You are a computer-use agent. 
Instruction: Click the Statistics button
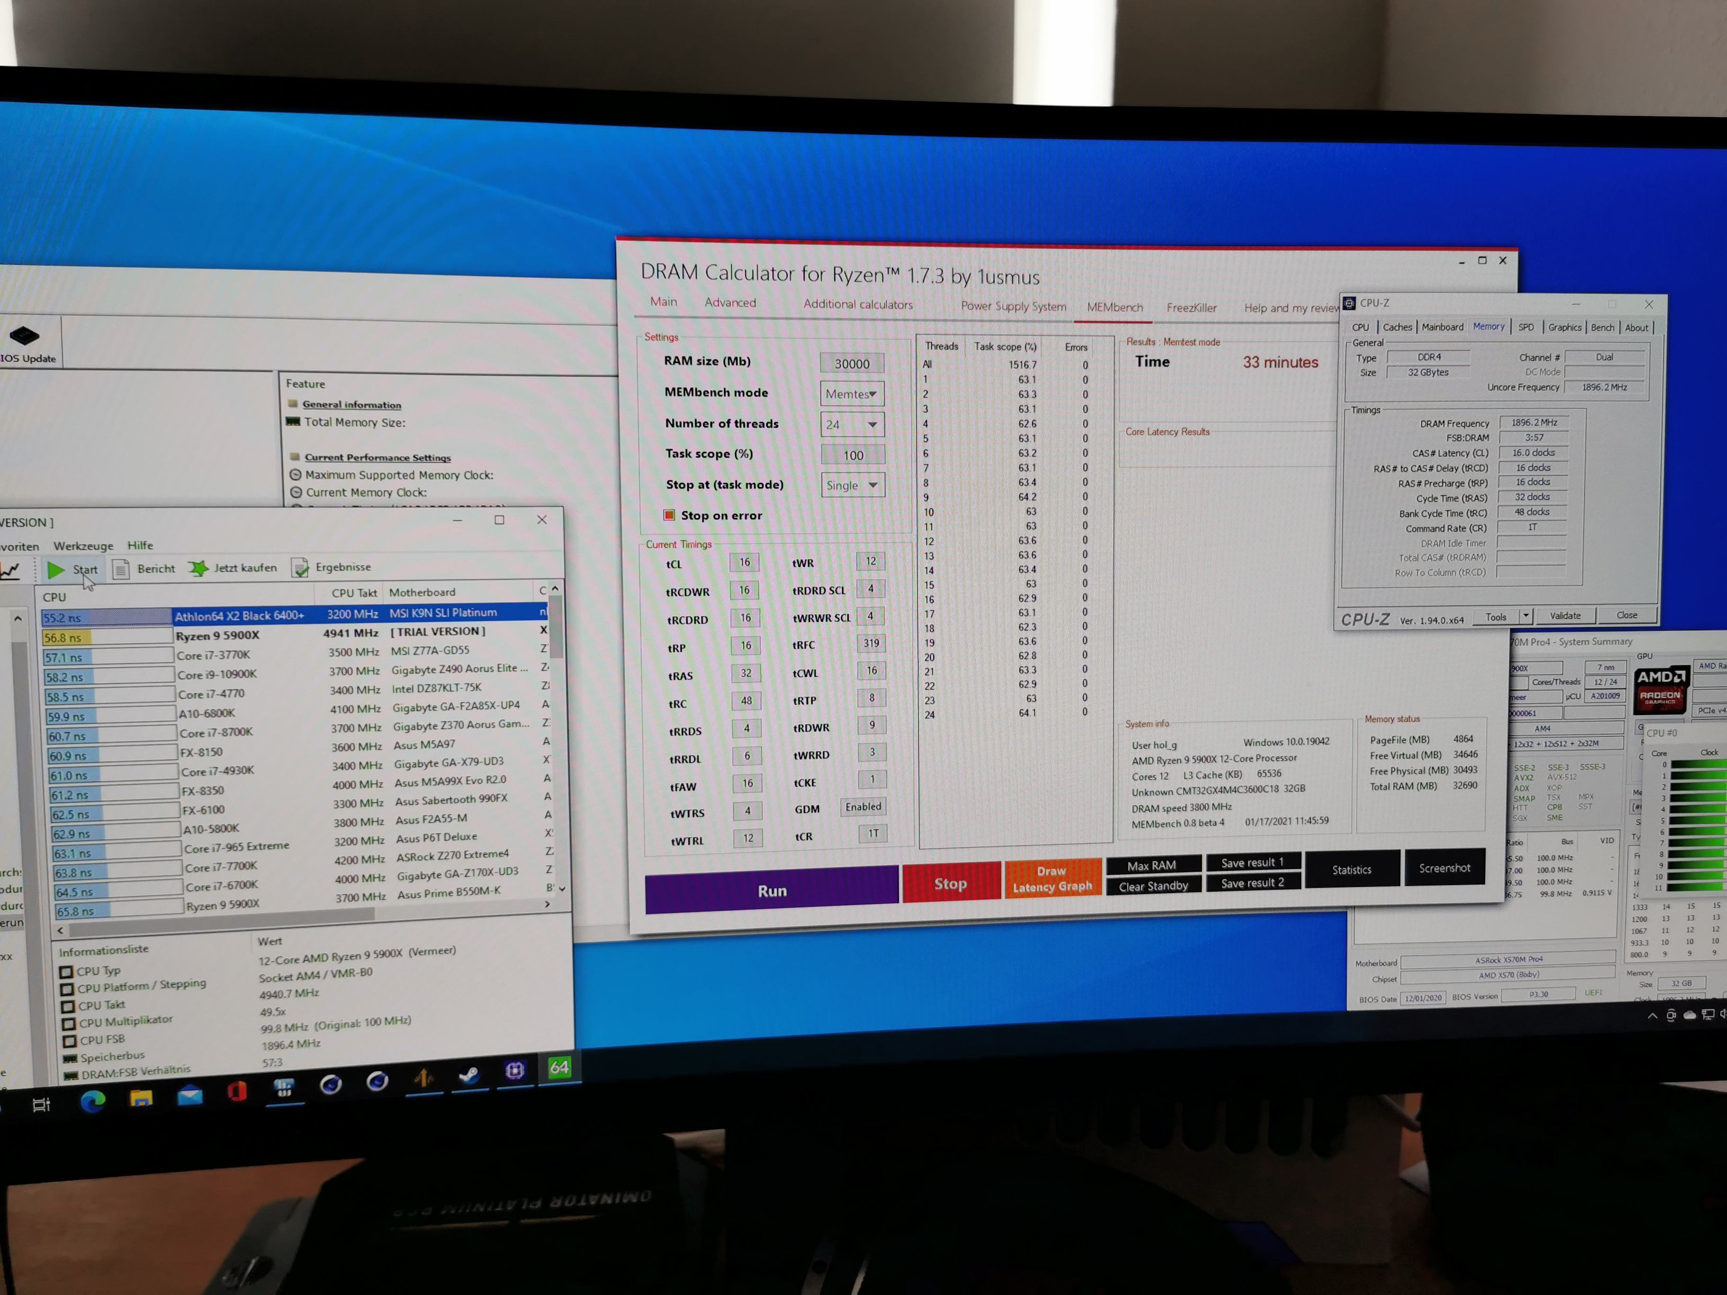(1352, 869)
